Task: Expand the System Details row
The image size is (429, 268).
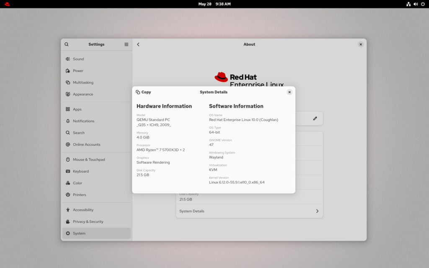Action: [x=249, y=211]
